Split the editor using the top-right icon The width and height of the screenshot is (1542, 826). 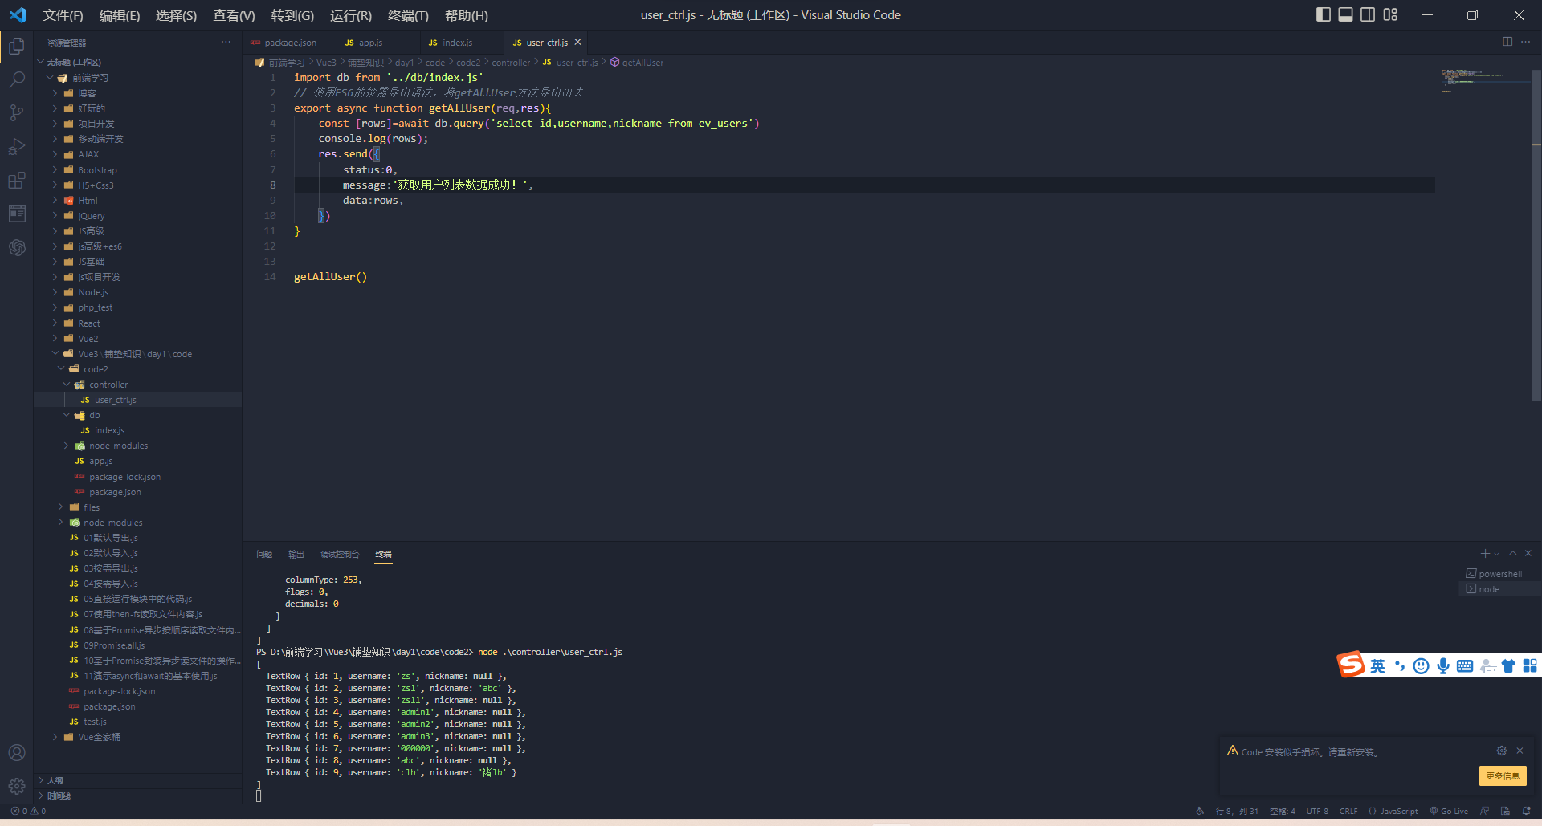tap(1507, 42)
